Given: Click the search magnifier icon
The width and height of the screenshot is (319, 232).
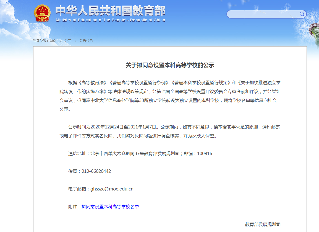Looking at the screenshot, I should 302,14.
